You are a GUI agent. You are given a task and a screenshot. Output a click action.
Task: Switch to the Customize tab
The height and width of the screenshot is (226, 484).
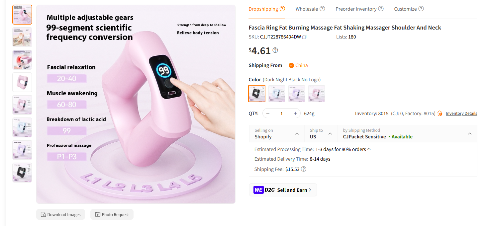pyautogui.click(x=406, y=8)
